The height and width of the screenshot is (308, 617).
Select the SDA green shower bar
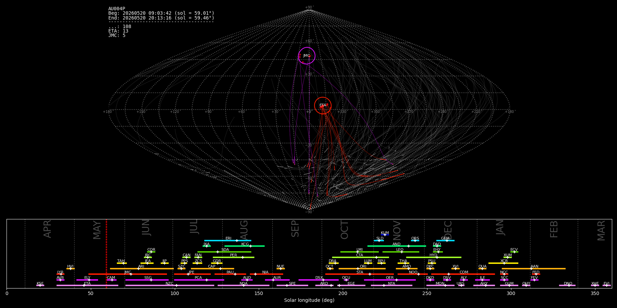click(x=224, y=252)
